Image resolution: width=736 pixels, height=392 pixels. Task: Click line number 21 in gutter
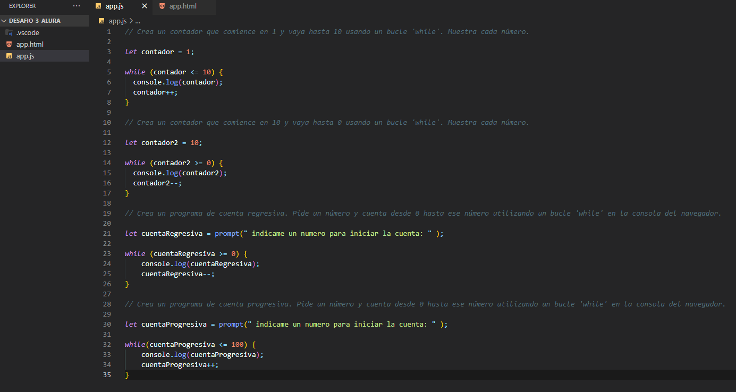(x=107, y=234)
